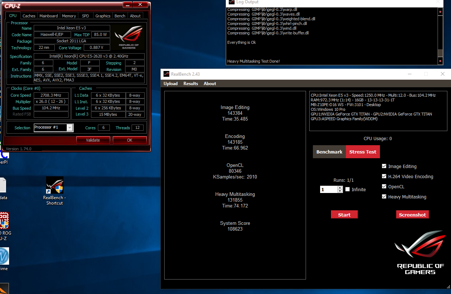Click the OpenCL score 80346

[x=235, y=171]
